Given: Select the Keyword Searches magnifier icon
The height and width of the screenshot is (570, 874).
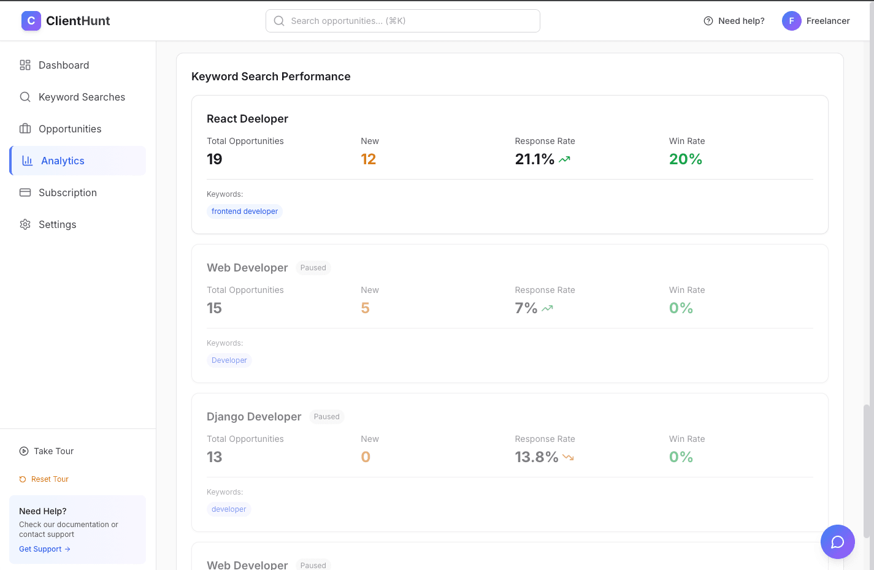Looking at the screenshot, I should click(25, 97).
